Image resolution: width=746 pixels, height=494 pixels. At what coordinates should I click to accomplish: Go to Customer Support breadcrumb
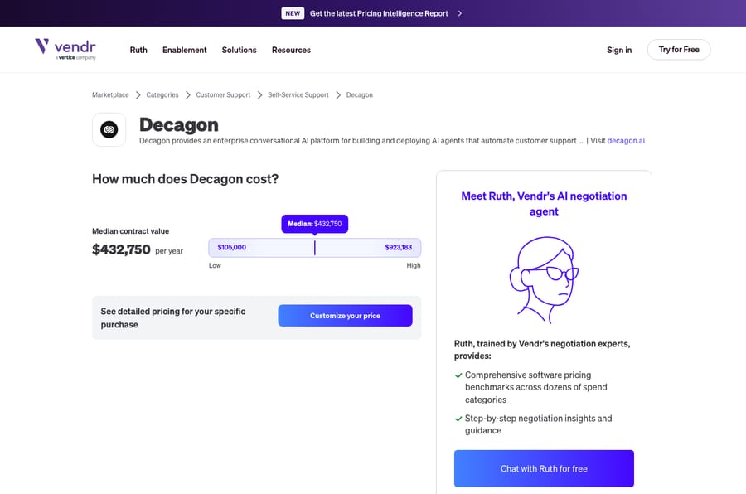[x=223, y=94]
